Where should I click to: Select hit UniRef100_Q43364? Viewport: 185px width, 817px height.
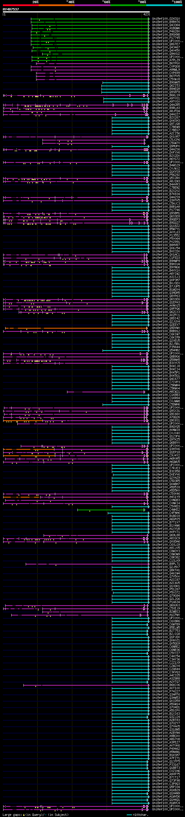(166, 25)
